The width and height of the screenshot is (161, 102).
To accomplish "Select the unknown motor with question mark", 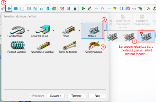I will [146, 36].
